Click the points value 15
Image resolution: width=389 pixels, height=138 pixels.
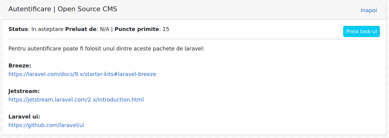166,29
